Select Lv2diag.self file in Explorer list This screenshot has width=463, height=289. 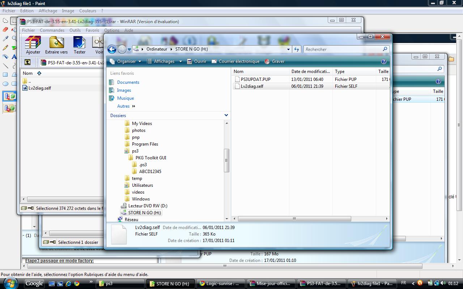point(252,86)
